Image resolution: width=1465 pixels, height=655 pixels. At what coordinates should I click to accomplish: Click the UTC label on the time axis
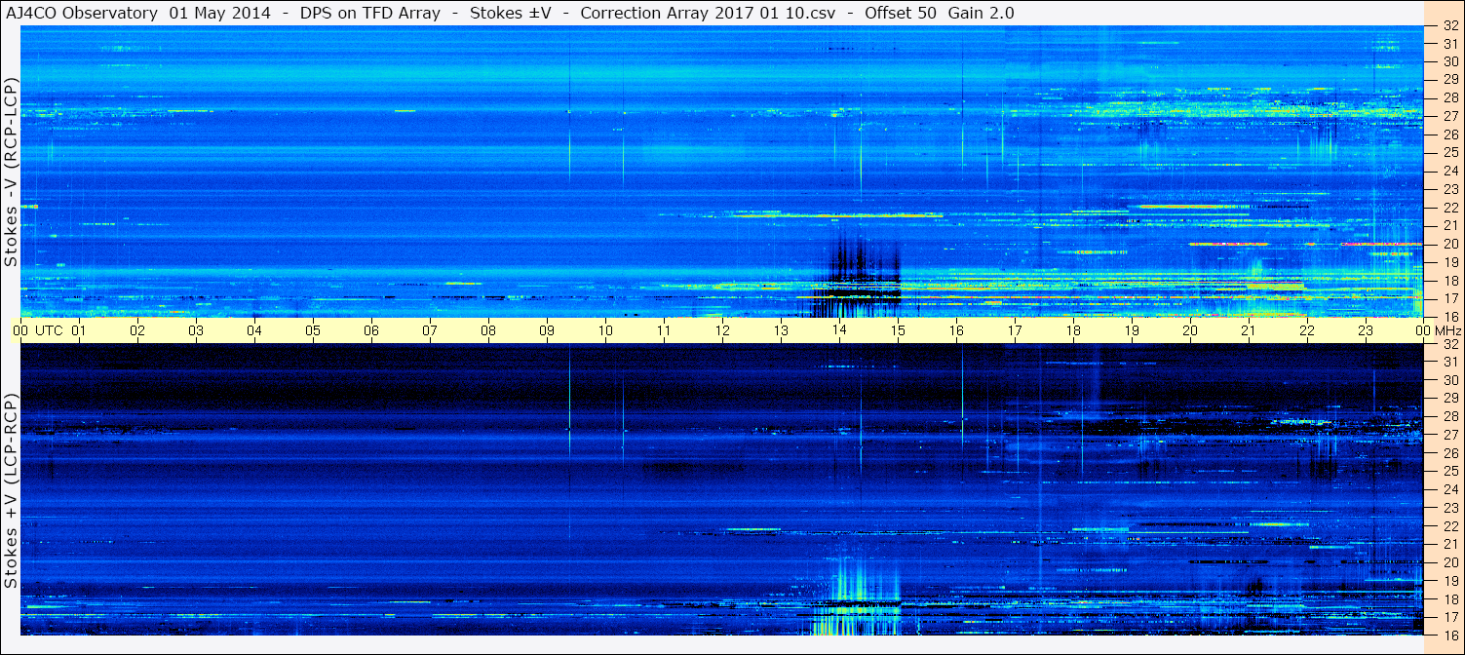pos(50,330)
